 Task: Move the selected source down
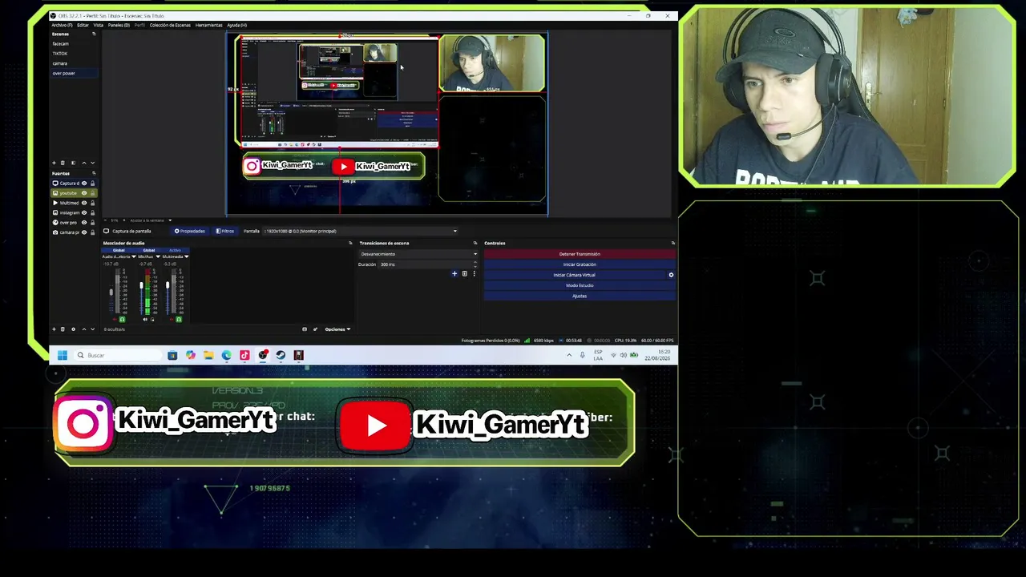(x=92, y=329)
